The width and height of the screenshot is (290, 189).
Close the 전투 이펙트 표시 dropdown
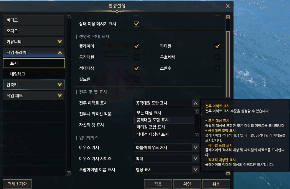point(196,103)
